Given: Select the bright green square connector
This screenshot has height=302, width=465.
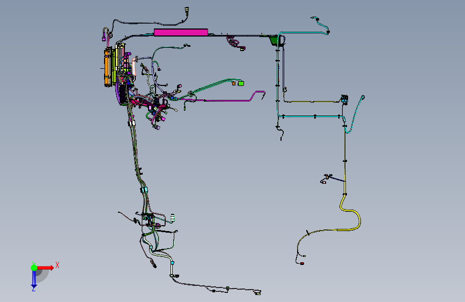Looking at the screenshot, I should point(241,83).
